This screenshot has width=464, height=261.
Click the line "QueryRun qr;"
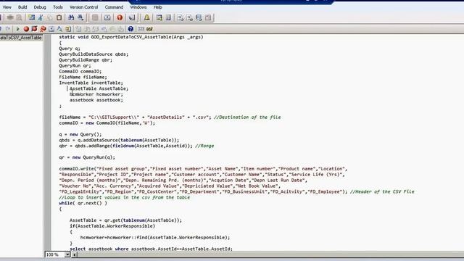[x=75, y=66]
